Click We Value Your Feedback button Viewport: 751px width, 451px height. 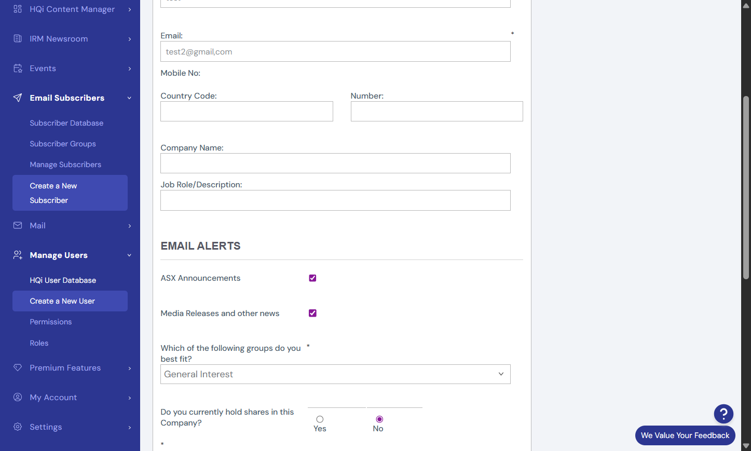[x=685, y=435]
